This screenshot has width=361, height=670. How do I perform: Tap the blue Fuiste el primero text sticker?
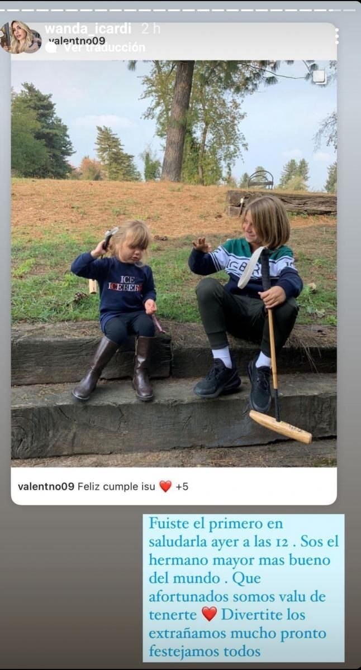[244, 588]
